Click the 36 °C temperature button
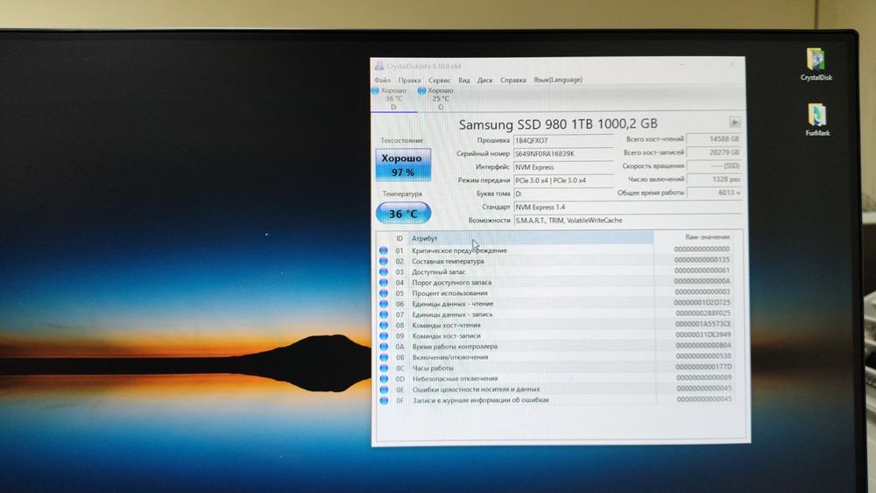Image resolution: width=876 pixels, height=493 pixels. (x=403, y=214)
